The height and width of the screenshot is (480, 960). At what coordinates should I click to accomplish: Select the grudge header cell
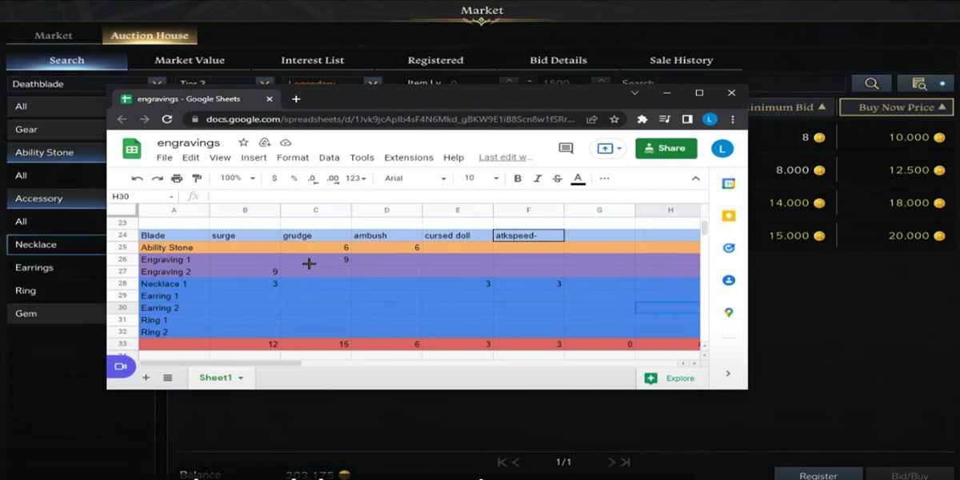tap(315, 236)
